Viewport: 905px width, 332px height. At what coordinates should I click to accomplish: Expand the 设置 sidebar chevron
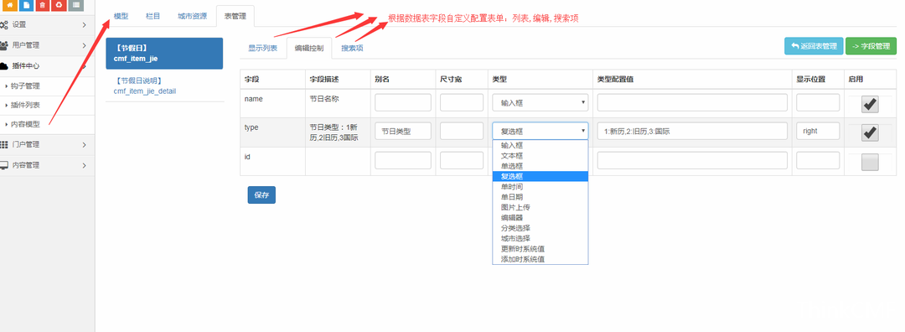coord(85,25)
